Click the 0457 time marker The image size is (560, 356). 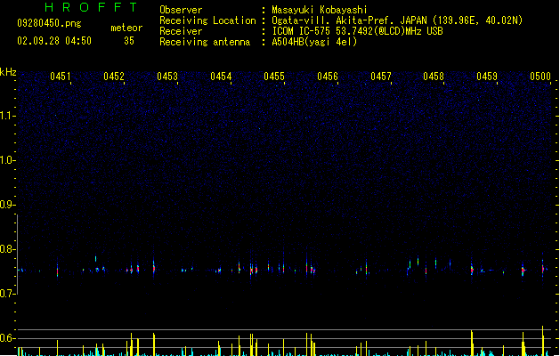coord(381,77)
